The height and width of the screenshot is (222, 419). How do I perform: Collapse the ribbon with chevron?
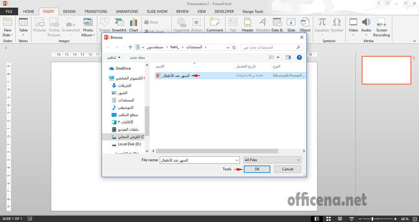tap(415, 41)
